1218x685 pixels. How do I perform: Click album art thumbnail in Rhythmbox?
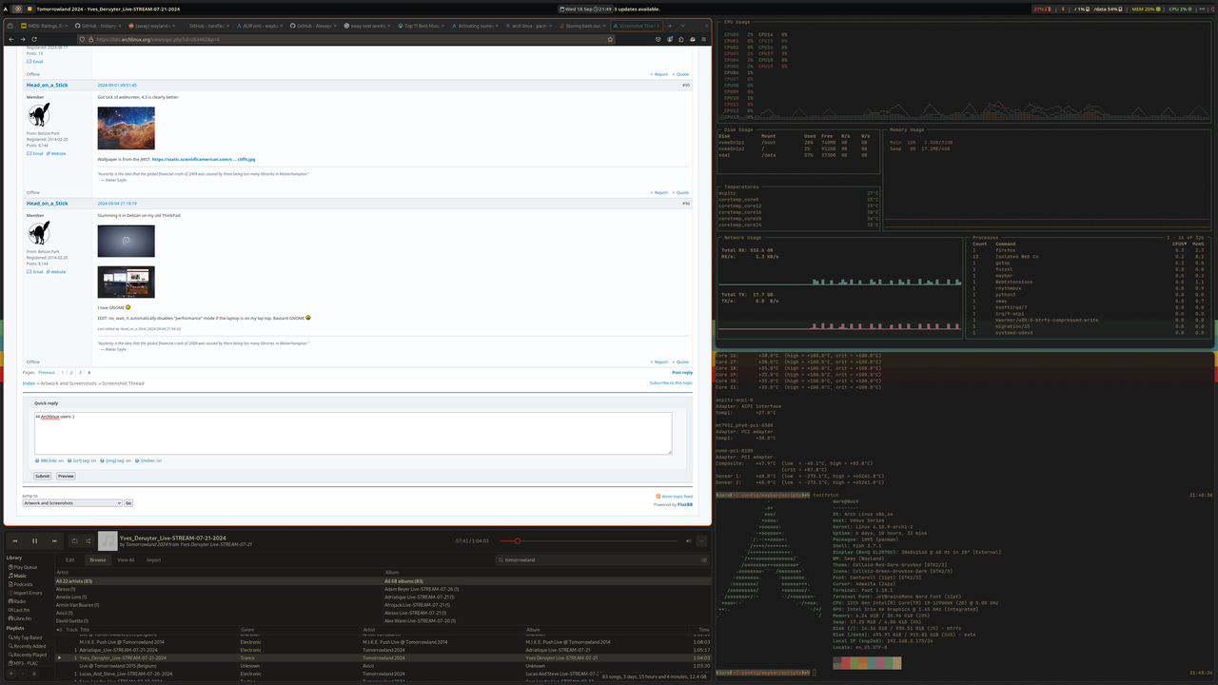click(x=108, y=541)
